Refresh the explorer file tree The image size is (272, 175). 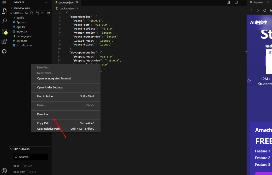tap(43, 13)
